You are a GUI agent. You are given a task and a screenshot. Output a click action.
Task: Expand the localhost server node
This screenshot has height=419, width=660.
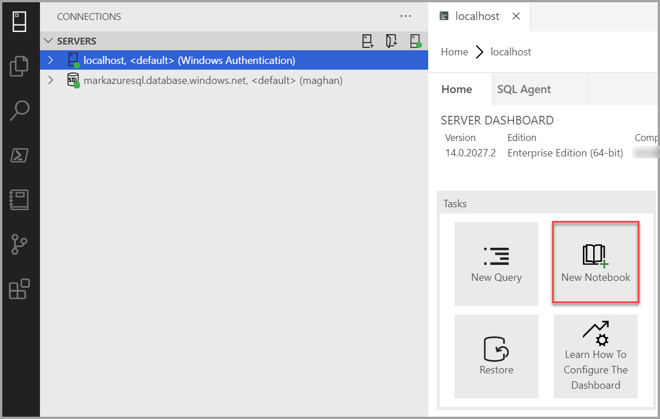tap(51, 60)
